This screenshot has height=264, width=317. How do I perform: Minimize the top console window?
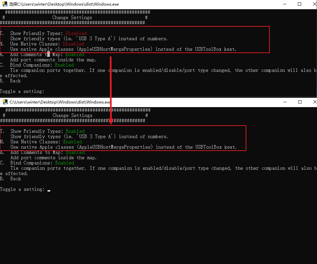[285, 4]
